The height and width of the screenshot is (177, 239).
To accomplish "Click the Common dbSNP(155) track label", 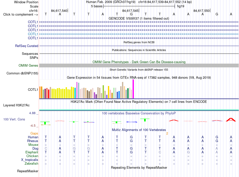I will [x=22, y=73].
